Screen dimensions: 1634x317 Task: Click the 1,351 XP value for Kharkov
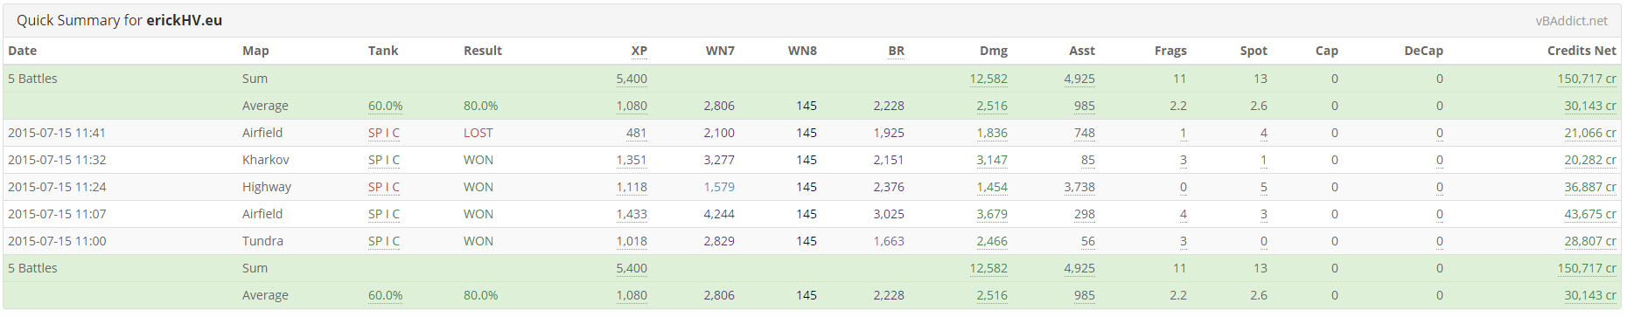coord(632,160)
